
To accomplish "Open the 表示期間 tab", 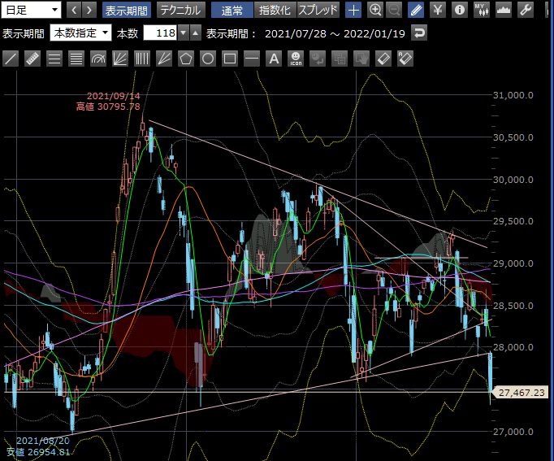I will [x=126, y=11].
